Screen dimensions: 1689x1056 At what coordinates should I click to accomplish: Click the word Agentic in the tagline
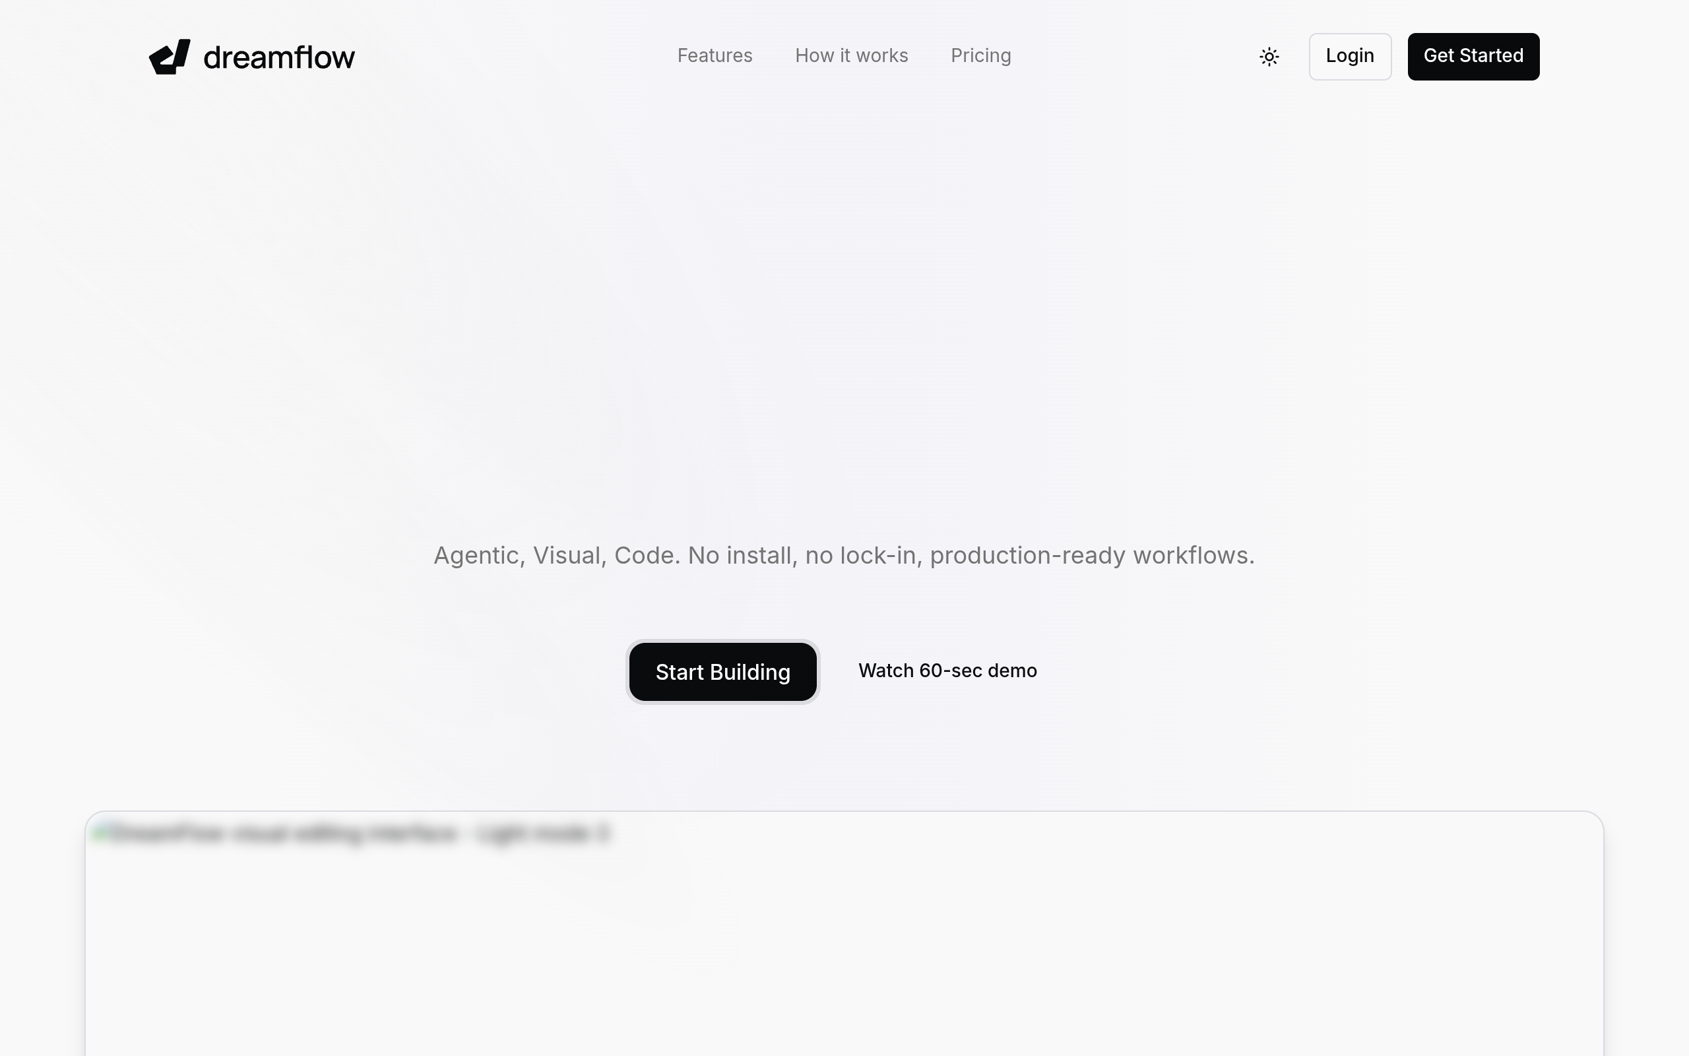tap(479, 556)
